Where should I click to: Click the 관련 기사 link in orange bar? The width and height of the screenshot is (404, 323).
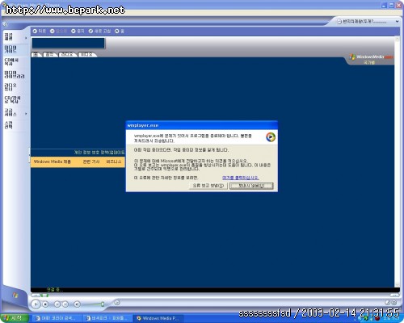tap(91, 161)
